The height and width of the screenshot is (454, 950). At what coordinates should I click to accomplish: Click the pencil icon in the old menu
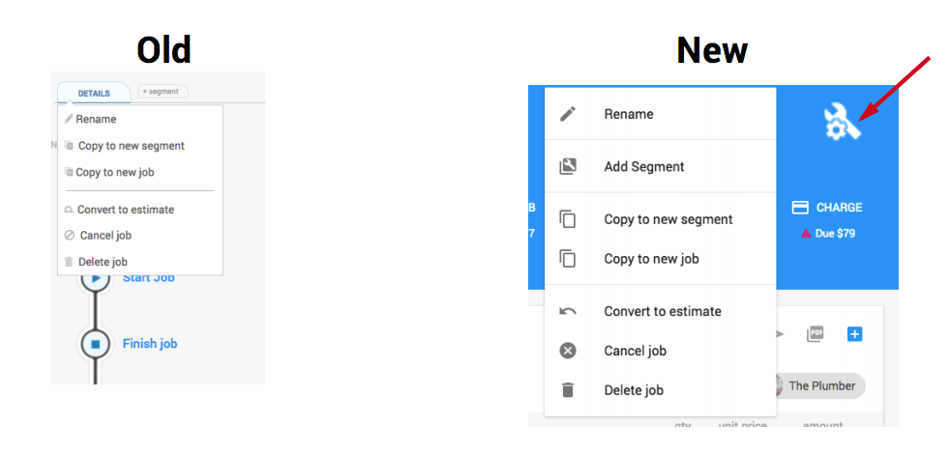click(x=69, y=119)
